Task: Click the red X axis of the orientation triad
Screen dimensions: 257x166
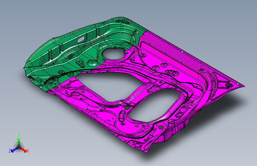Action: coord(23,149)
